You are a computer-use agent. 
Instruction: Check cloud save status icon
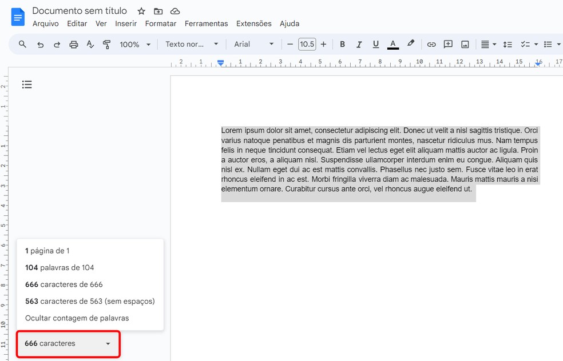(x=175, y=11)
